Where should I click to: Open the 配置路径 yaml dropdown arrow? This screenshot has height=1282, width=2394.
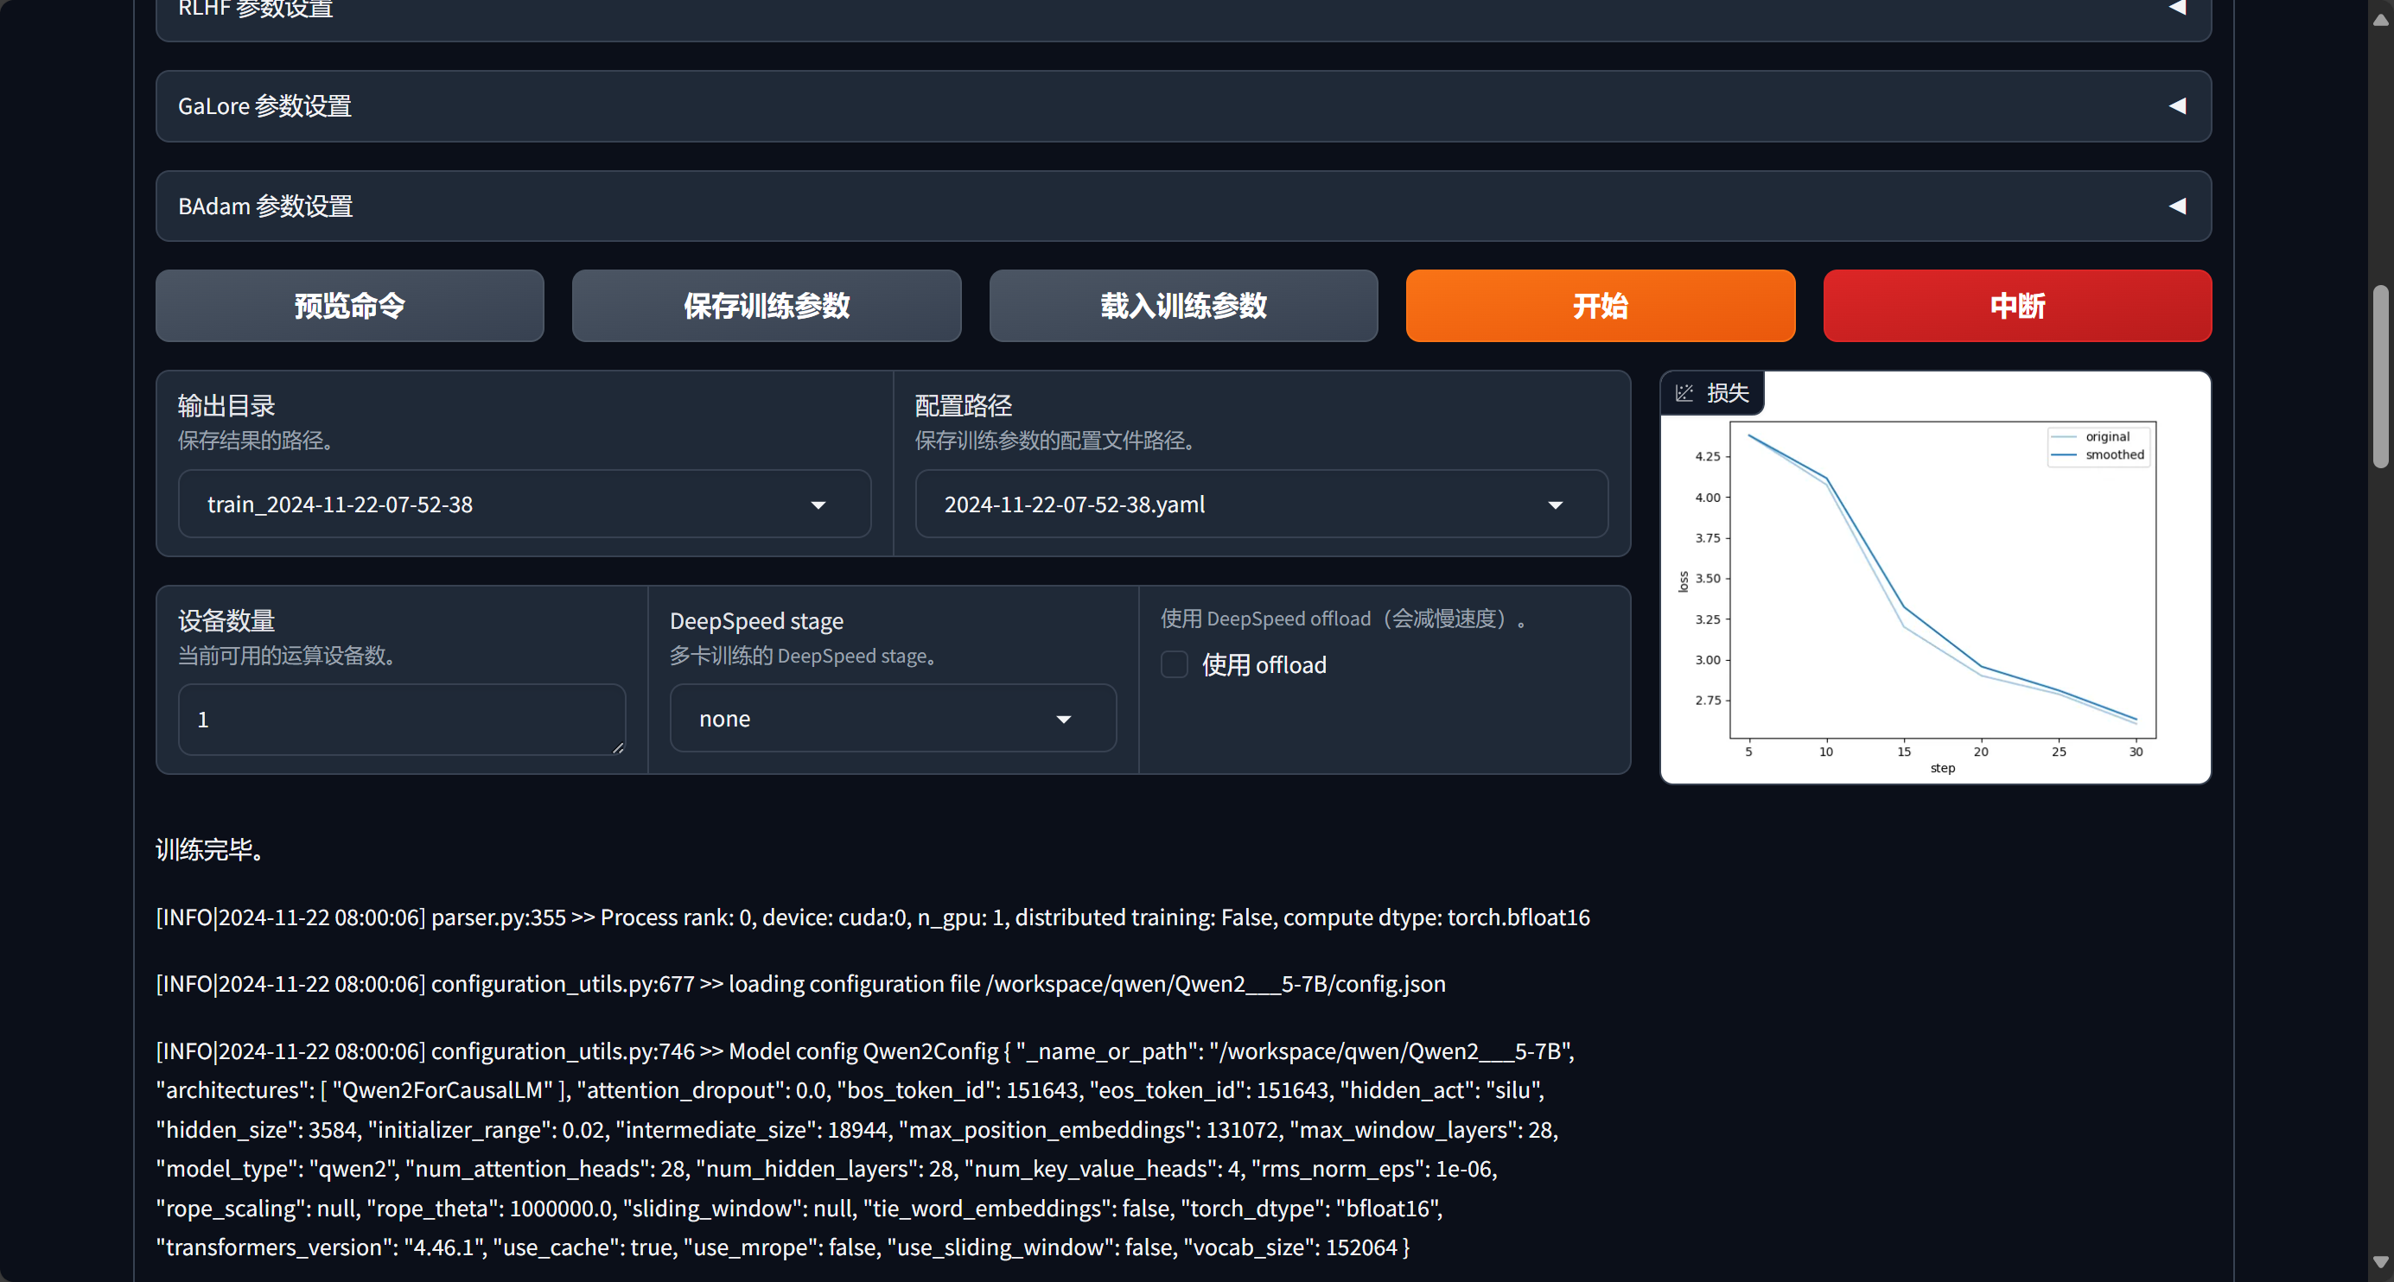click(x=1555, y=505)
